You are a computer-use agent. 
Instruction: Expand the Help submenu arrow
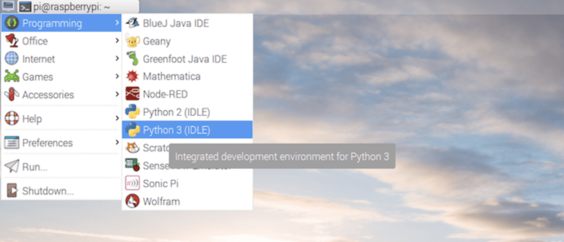tap(117, 118)
